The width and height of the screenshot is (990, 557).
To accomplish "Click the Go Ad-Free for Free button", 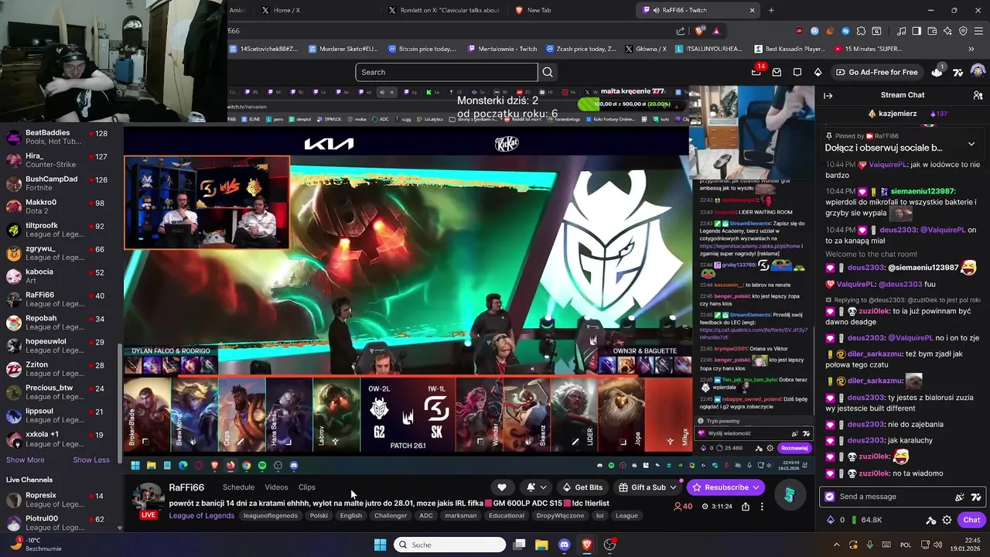I will pyautogui.click(x=876, y=72).
